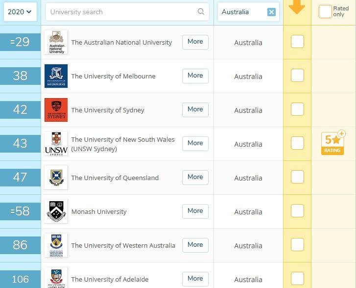Open the 2020 year dropdown
Viewport: 356px width, 288px height.
pos(20,12)
